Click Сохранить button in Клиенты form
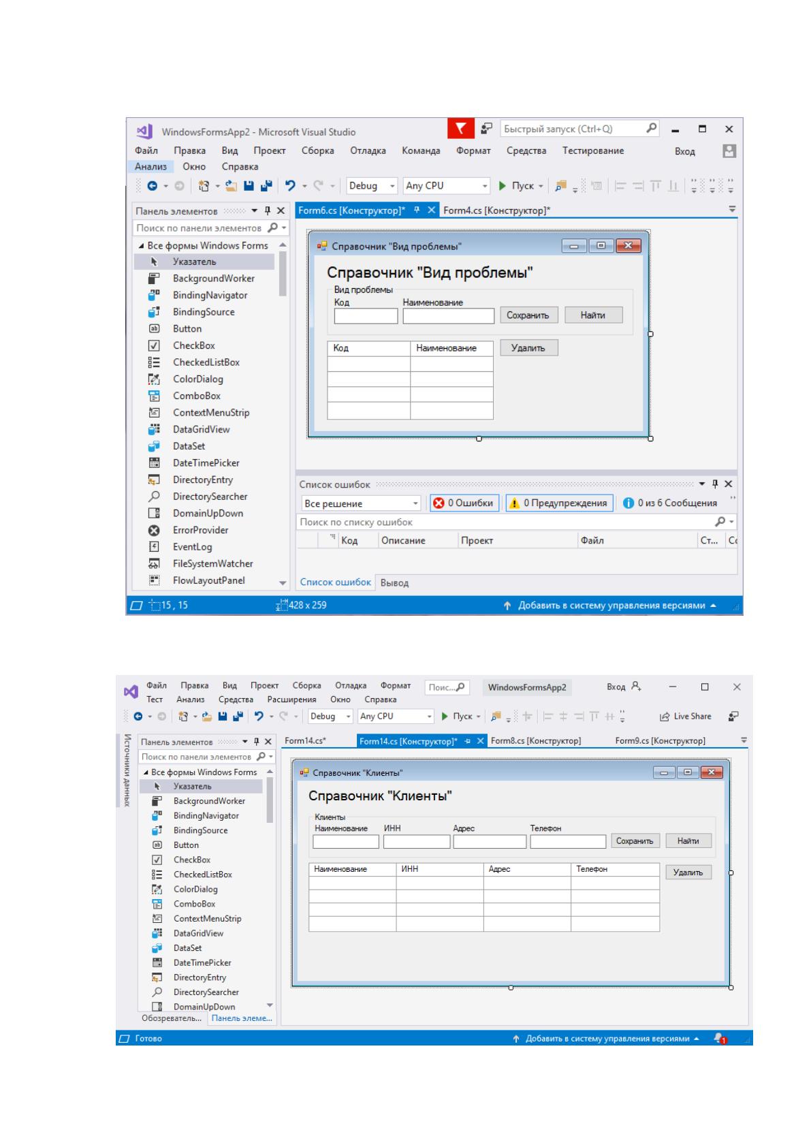Screen dimensions: 811x1147 (635, 841)
